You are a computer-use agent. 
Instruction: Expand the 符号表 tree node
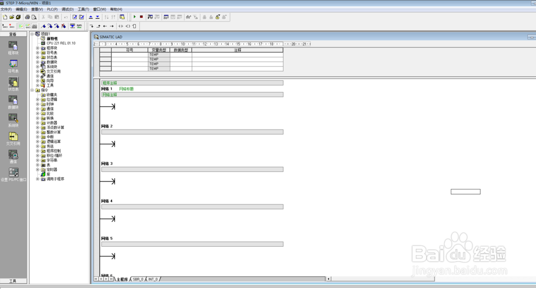38,53
